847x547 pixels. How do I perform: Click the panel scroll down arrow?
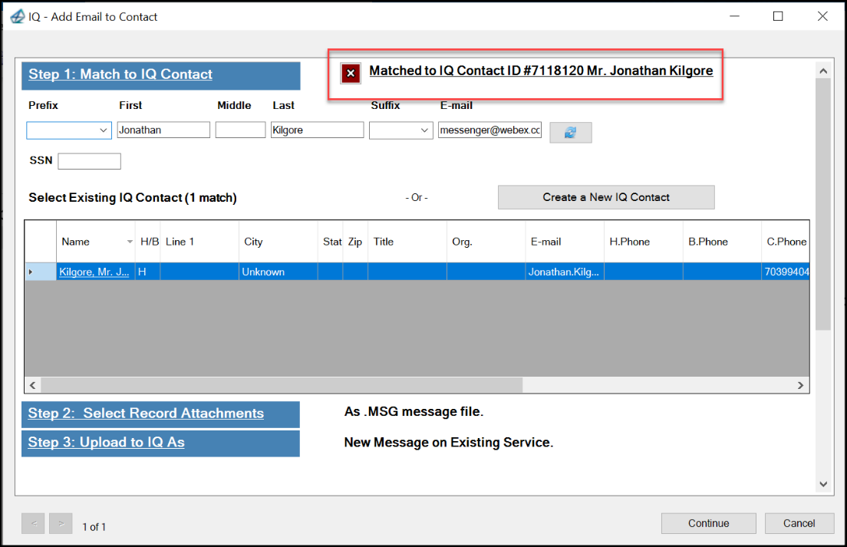pyautogui.click(x=822, y=484)
